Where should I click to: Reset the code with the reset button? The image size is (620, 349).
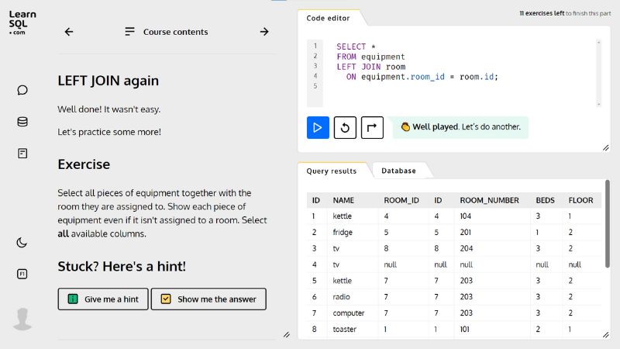[x=345, y=127]
